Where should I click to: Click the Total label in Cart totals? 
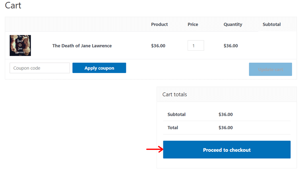pyautogui.click(x=173, y=128)
